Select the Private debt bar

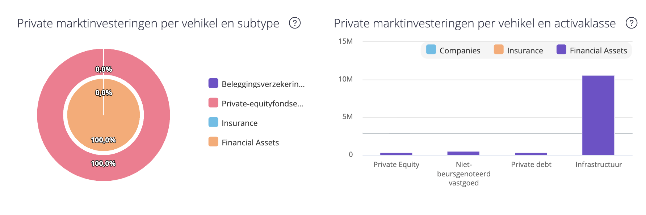coord(531,154)
